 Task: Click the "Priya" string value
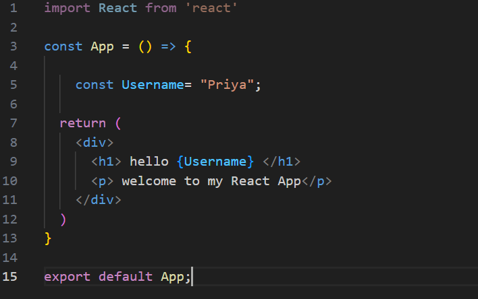pos(227,85)
